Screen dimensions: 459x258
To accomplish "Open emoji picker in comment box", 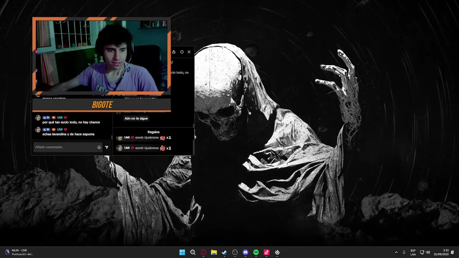I will click(x=99, y=147).
